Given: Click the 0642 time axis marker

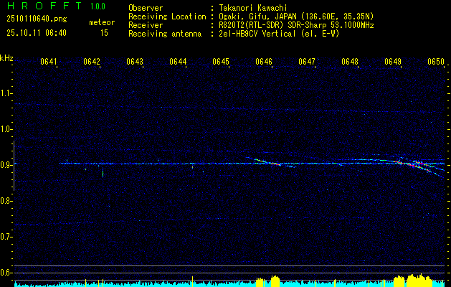Looking at the screenshot, I should [92, 62].
